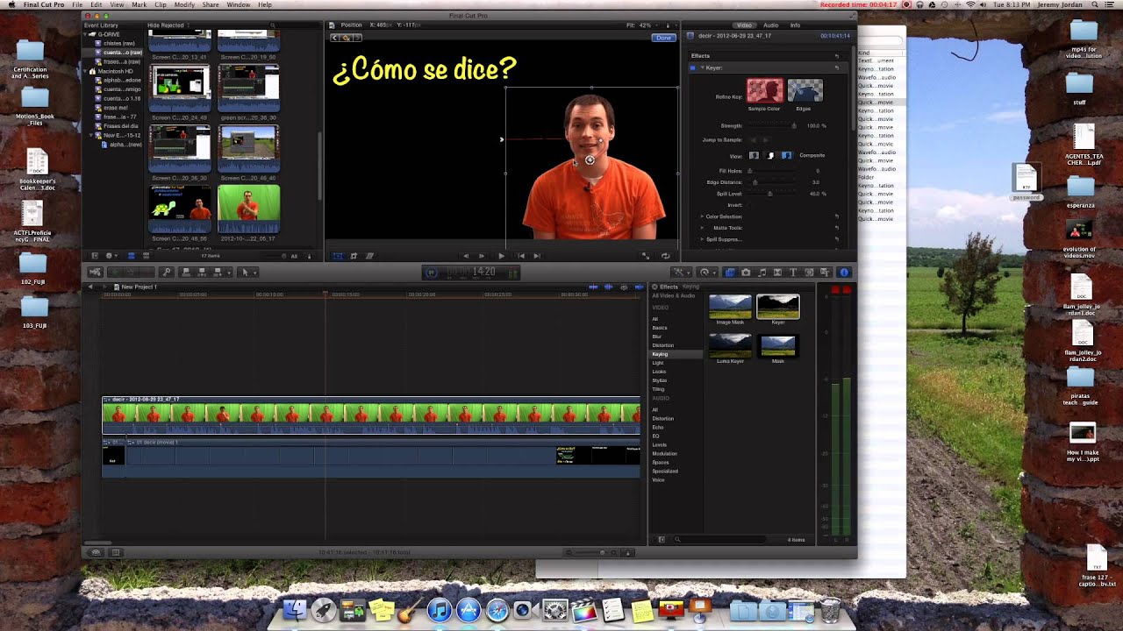
Task: Toggle the Keyer effect blue enable checkbox
Action: pos(693,67)
